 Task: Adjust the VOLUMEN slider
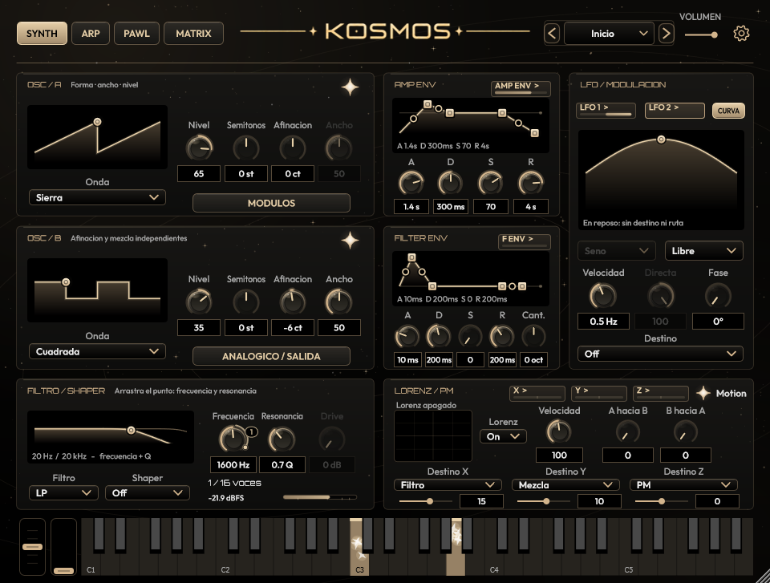coord(701,34)
